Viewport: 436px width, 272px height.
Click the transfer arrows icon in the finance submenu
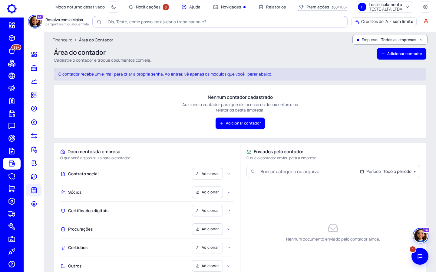(x=34, y=136)
